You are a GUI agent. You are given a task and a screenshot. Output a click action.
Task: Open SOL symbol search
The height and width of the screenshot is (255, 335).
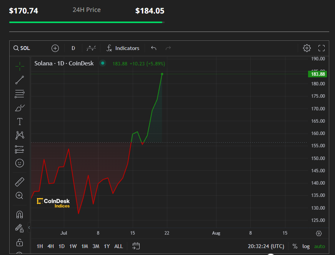click(x=22, y=48)
